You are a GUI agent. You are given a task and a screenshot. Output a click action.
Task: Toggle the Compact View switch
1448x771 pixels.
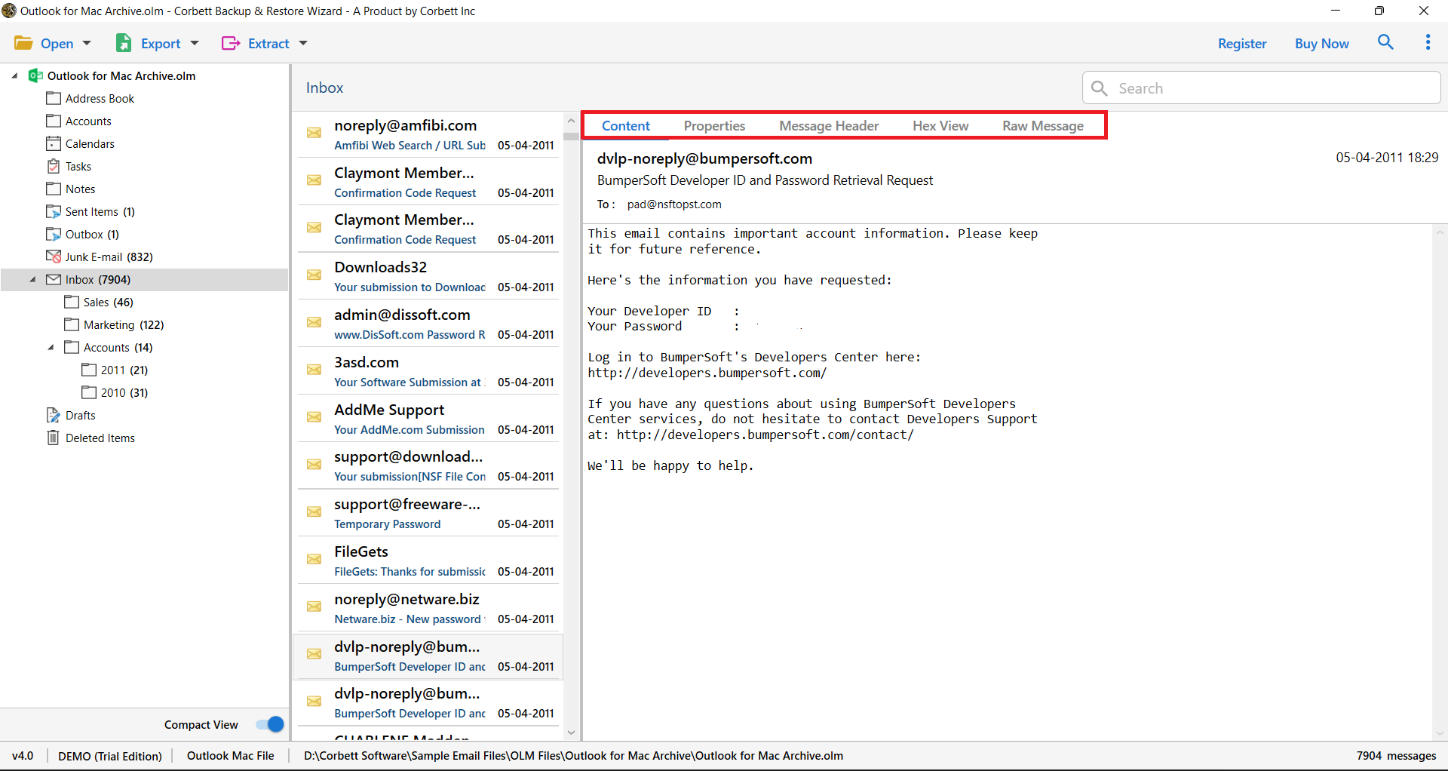(x=269, y=724)
